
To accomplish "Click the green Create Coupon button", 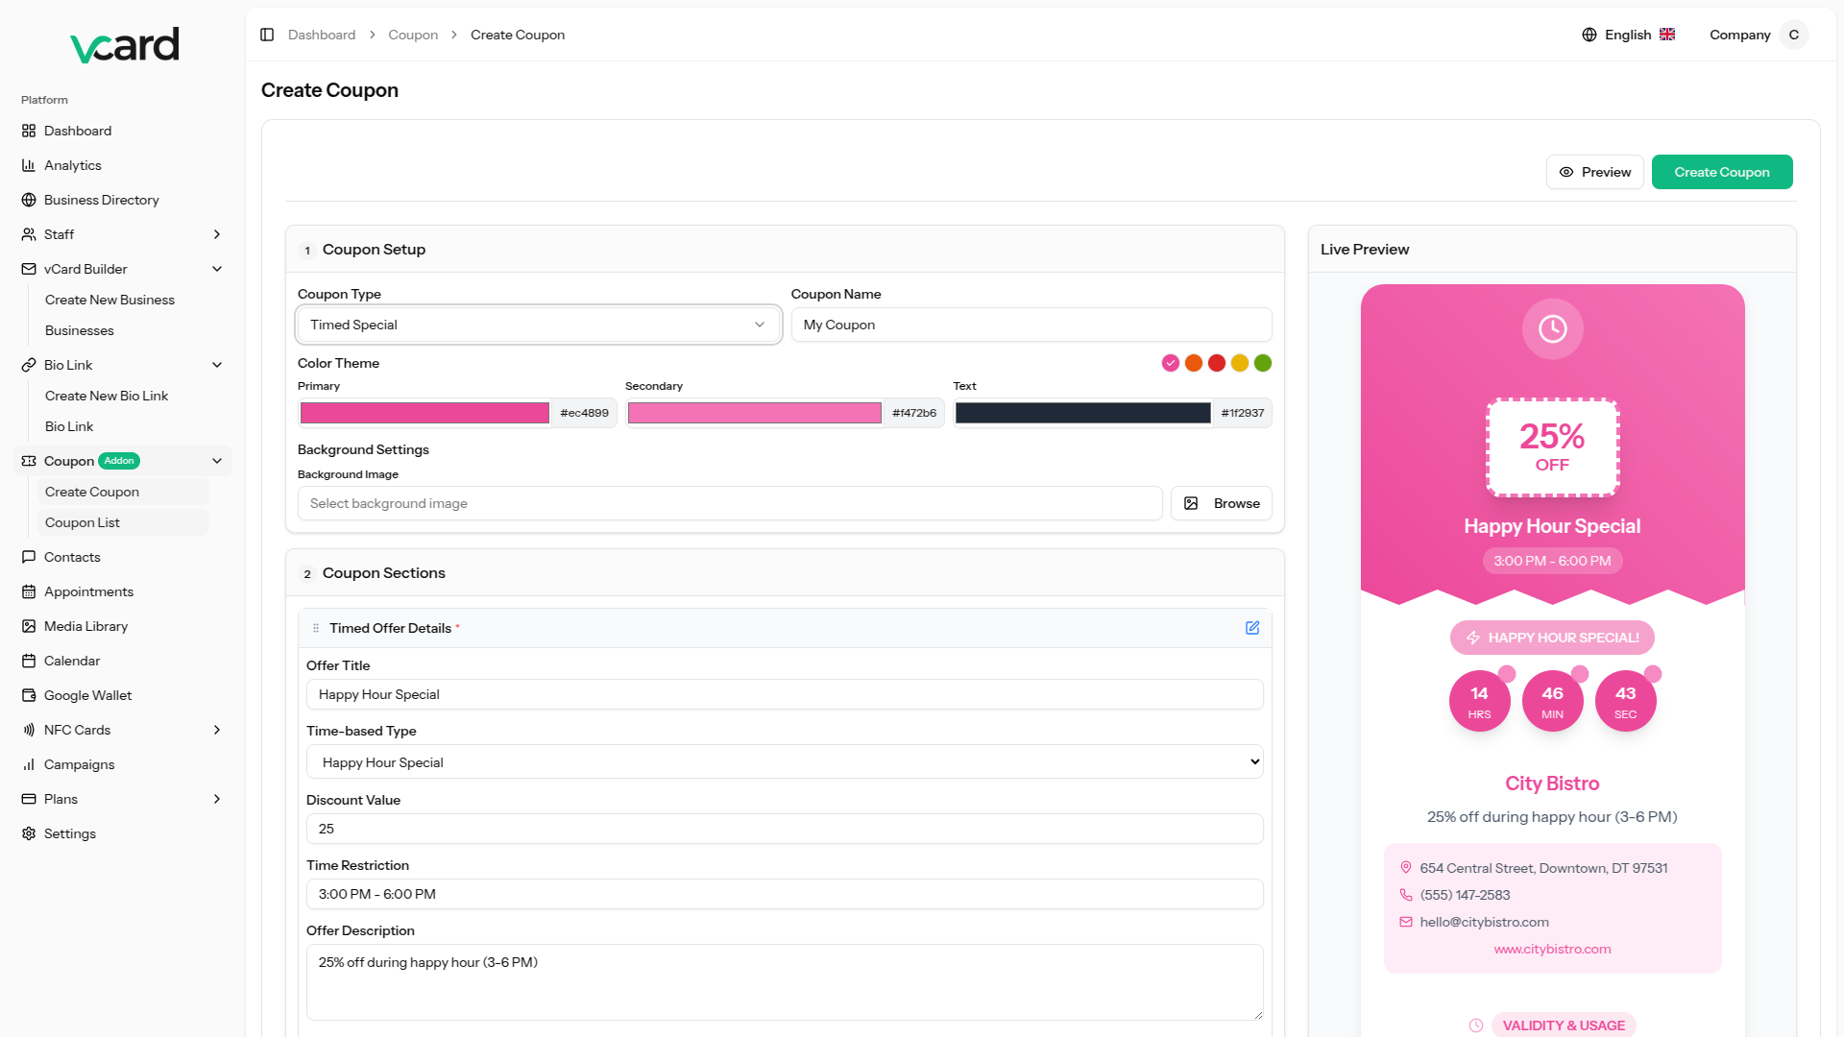I will click(x=1721, y=172).
